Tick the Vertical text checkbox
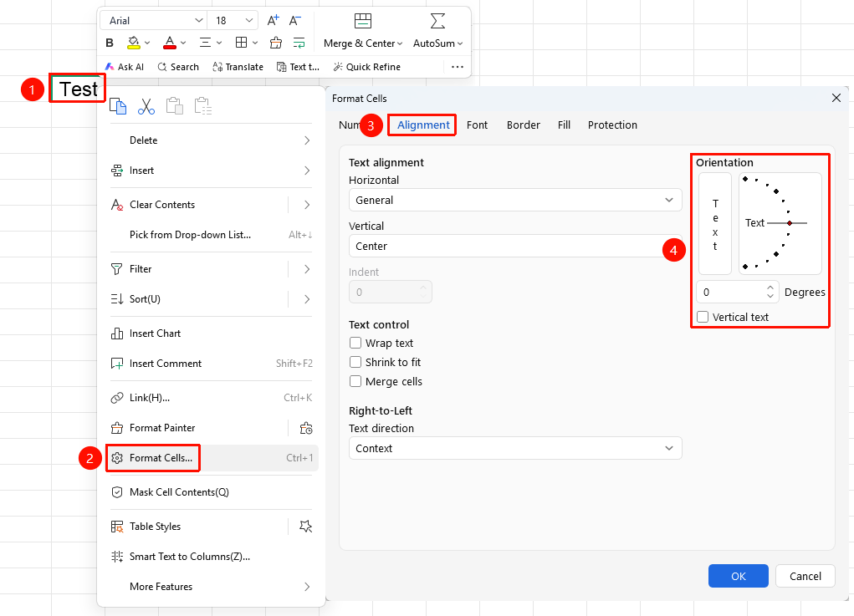The width and height of the screenshot is (854, 616). click(703, 317)
